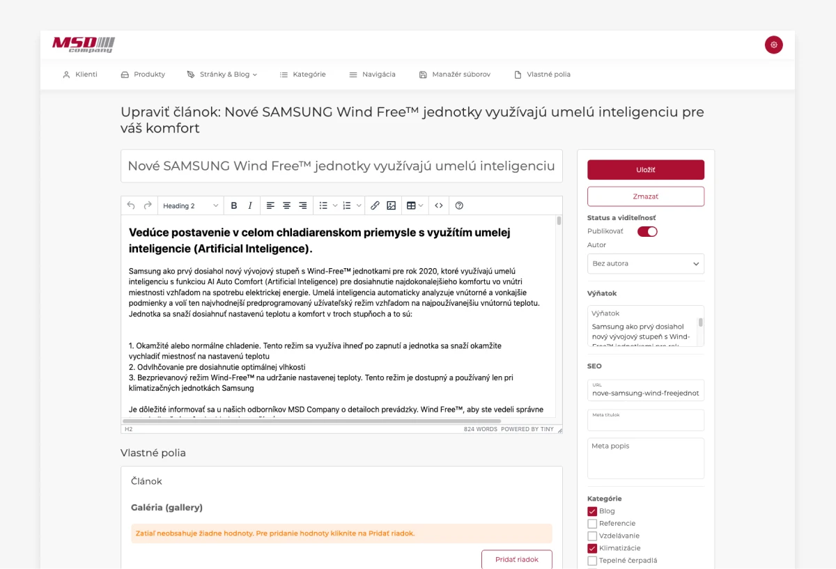
Task: Click the Bold formatting icon
Action: pos(234,205)
